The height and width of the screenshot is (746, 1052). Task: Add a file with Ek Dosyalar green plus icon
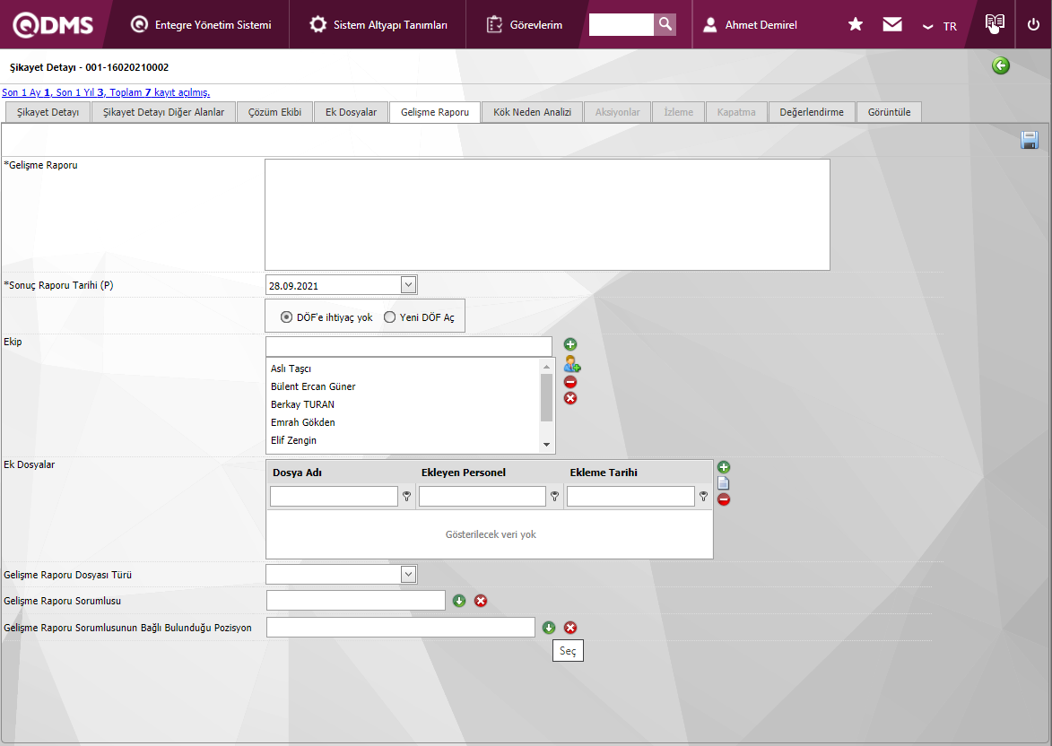click(x=724, y=467)
